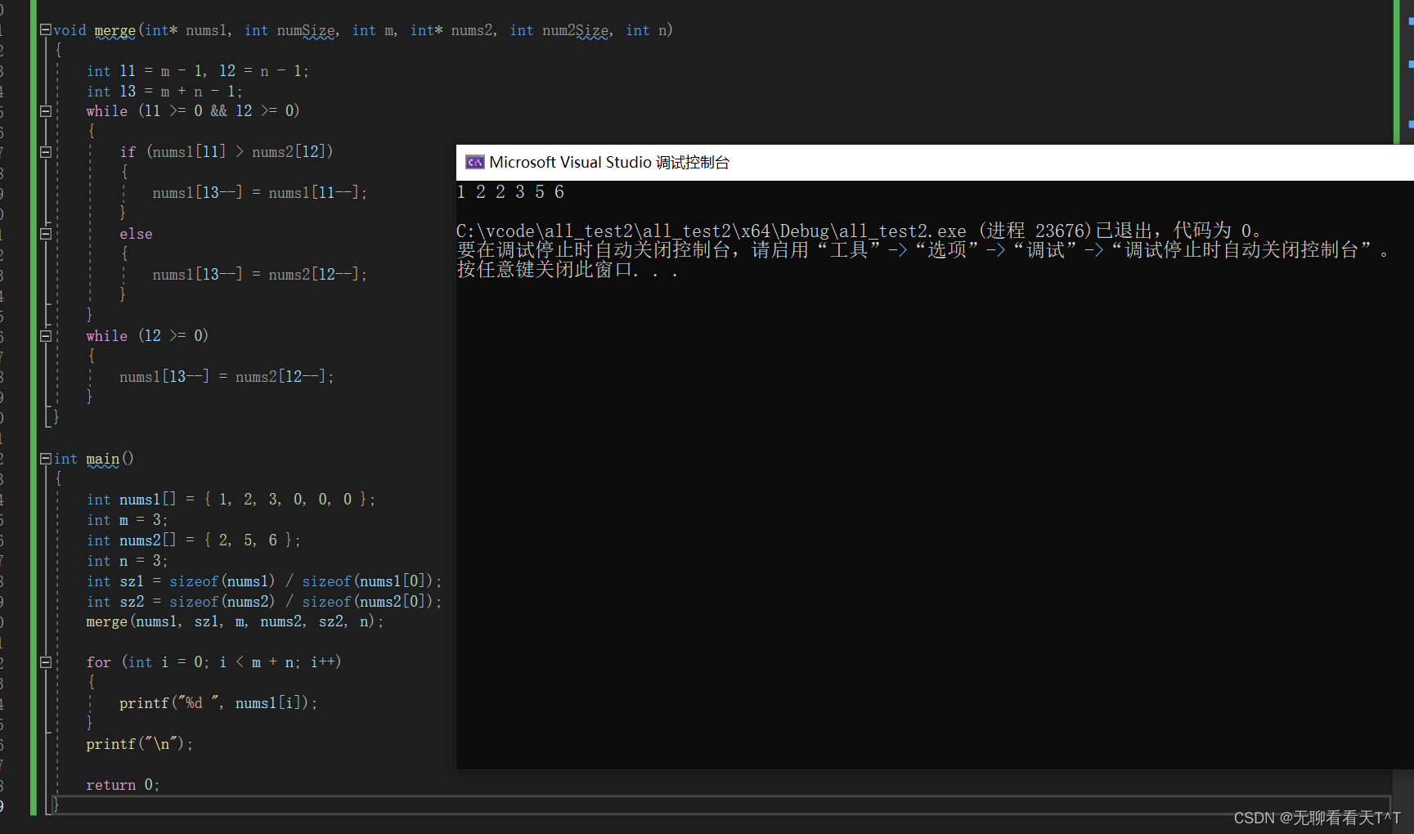Click the merge(nums1, sz1, m, nums2, sz2, n) call
This screenshot has height=834, width=1414.
point(235,621)
